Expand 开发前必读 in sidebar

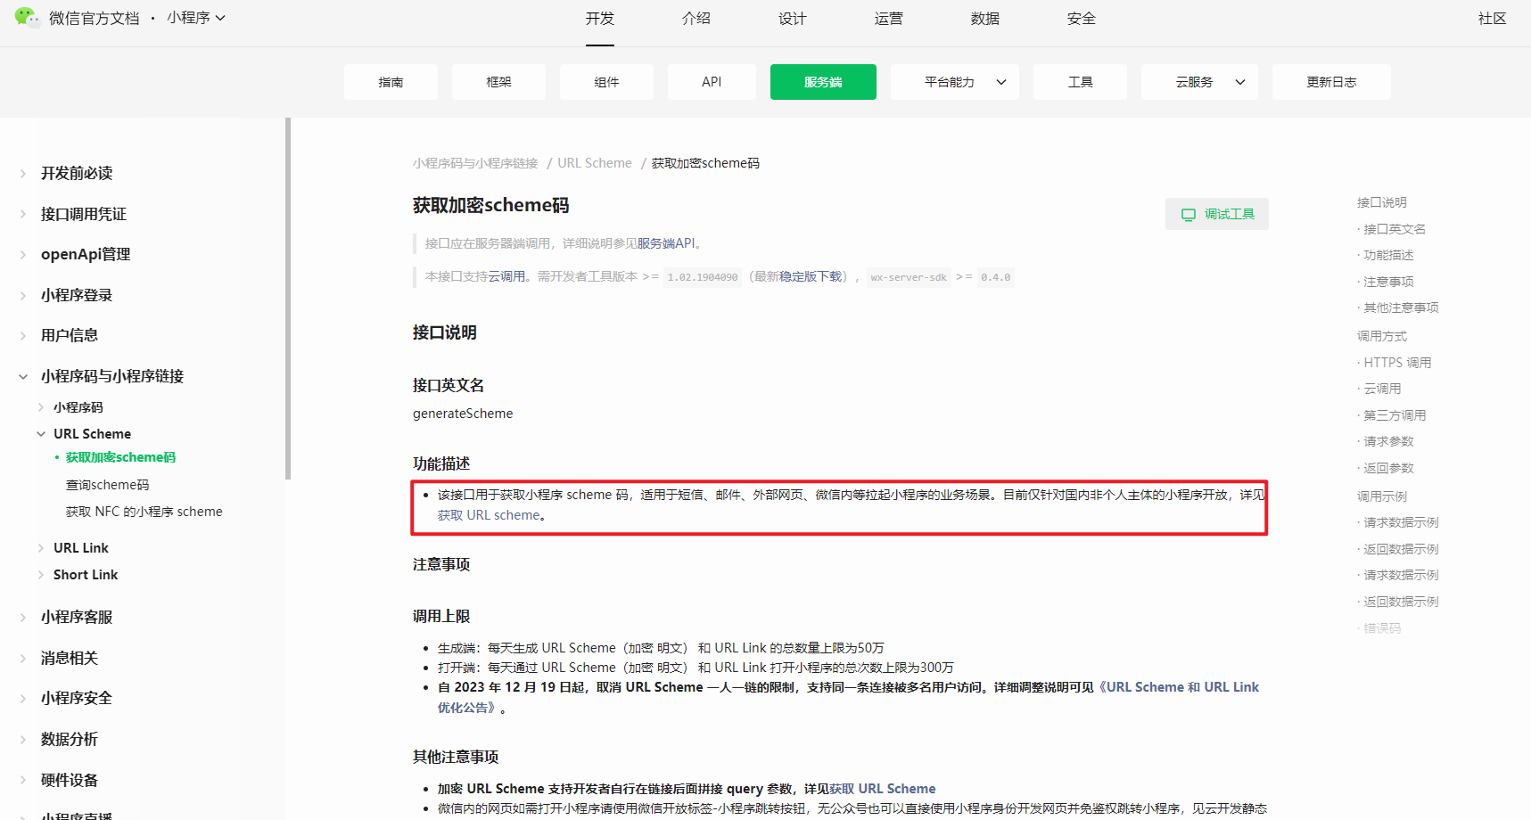[x=77, y=173]
